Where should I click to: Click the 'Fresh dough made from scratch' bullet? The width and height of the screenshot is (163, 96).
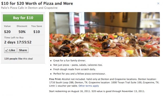(74, 69)
